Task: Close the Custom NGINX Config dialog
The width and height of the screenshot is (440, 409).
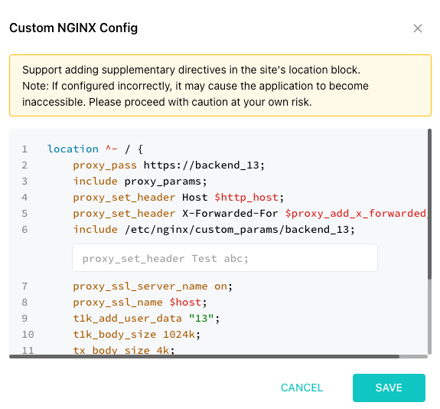Action: point(418,28)
